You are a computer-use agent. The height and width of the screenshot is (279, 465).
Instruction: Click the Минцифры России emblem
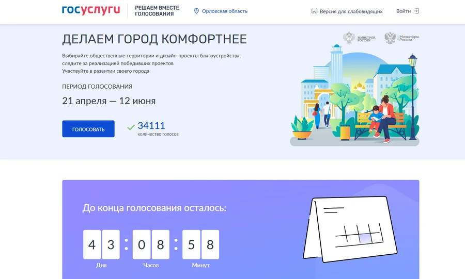coord(401,38)
